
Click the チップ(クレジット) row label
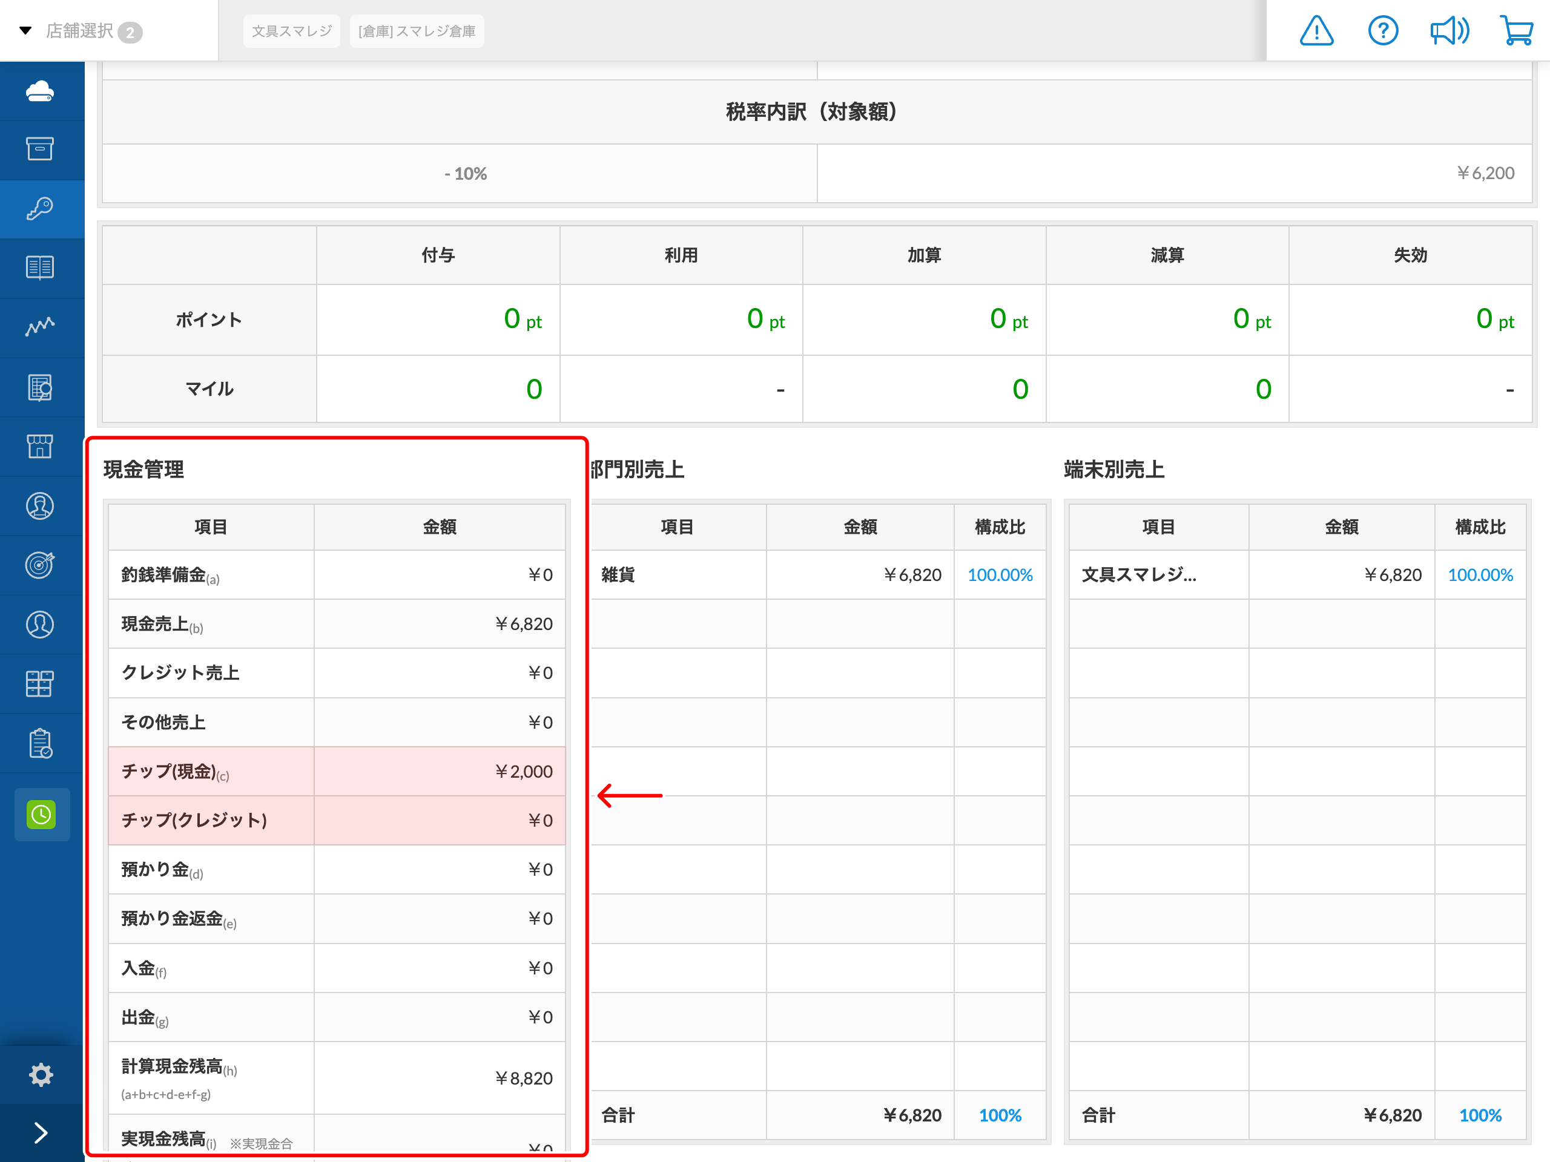click(194, 820)
